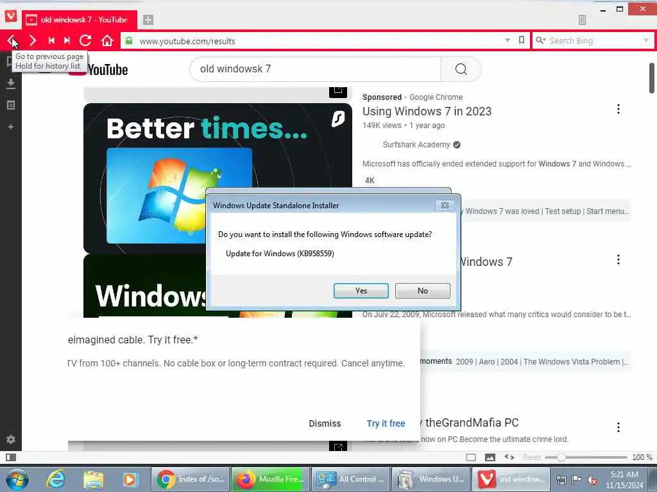This screenshot has width=657, height=492.
Task: Open three-dot menu beside Windows 7 video
Action: pyautogui.click(x=619, y=260)
